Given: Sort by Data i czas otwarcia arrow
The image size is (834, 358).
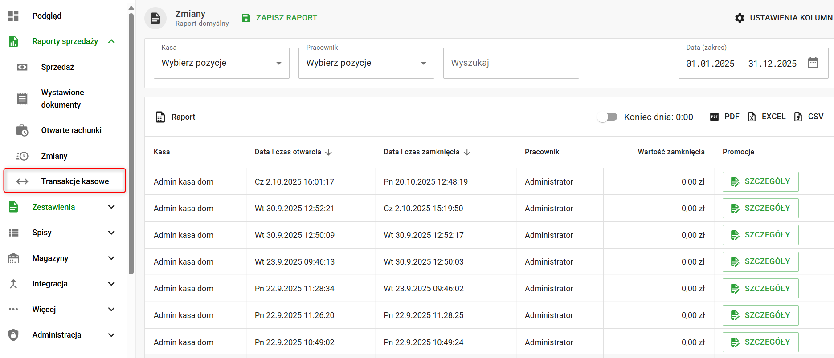Looking at the screenshot, I should tap(329, 152).
